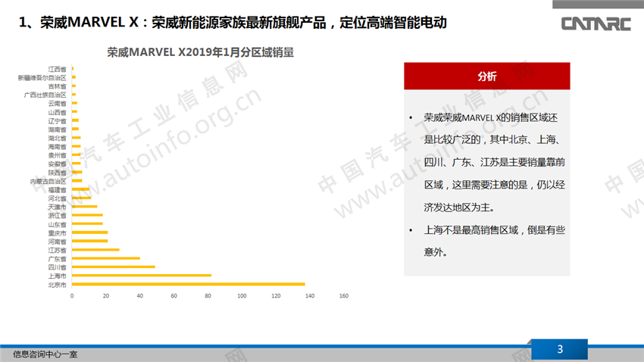Click the footer text 信息咨询中心一室
This screenshot has height=362, width=644.
click(45, 354)
